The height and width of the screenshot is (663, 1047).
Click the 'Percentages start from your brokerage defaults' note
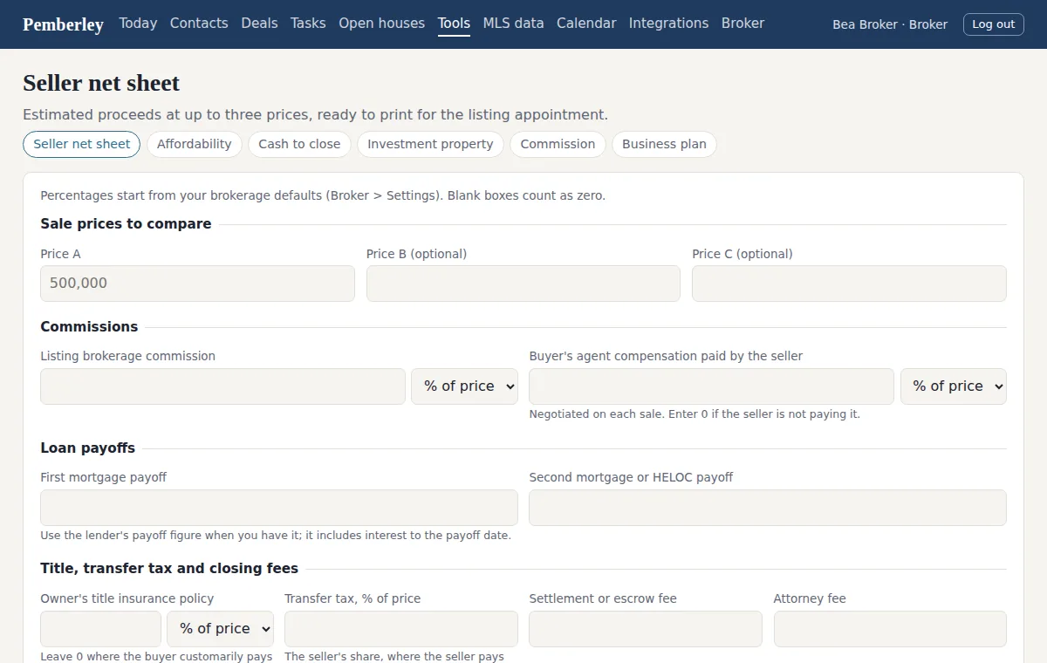[323, 195]
